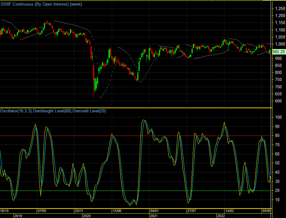
Task: Click the oscillator 80 scale label
Action: pyautogui.click(x=277, y=135)
